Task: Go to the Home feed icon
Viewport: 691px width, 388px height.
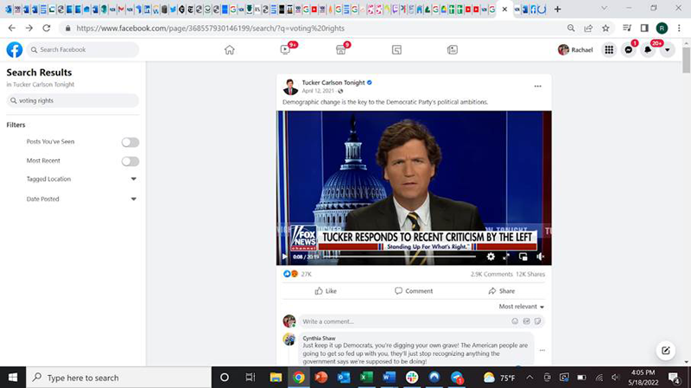Action: (229, 50)
